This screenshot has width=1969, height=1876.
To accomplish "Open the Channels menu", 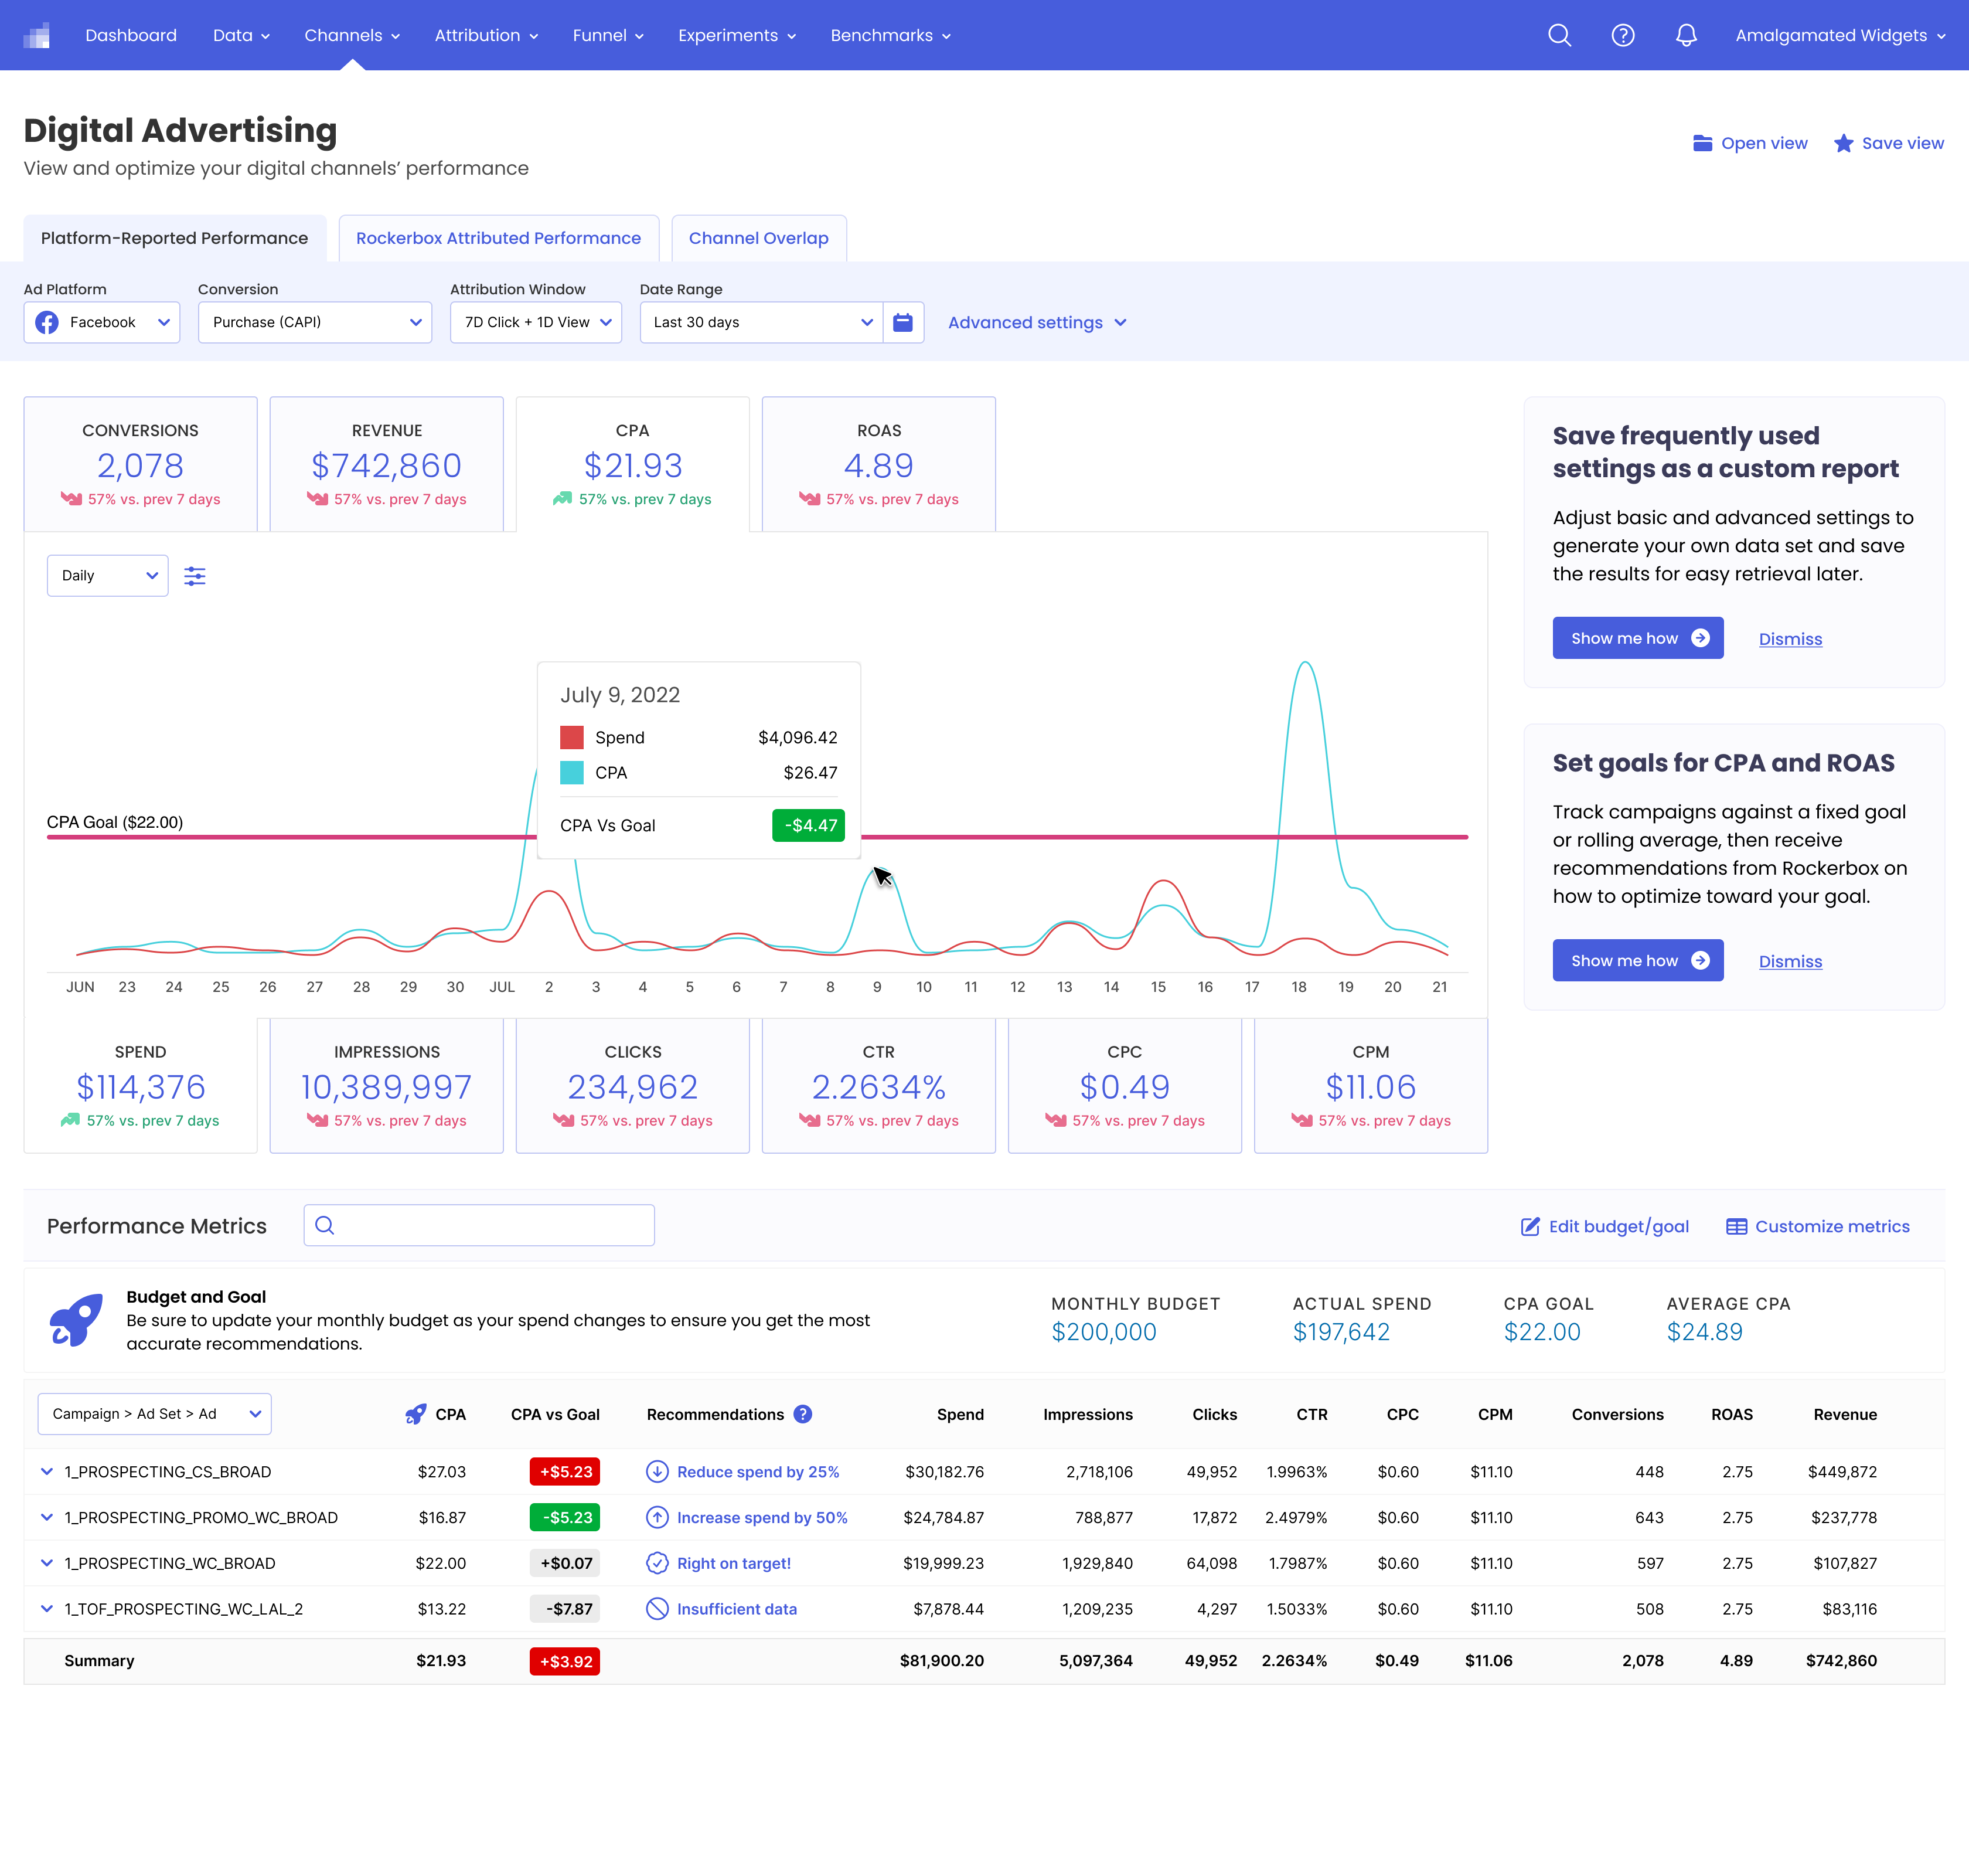I will [352, 35].
